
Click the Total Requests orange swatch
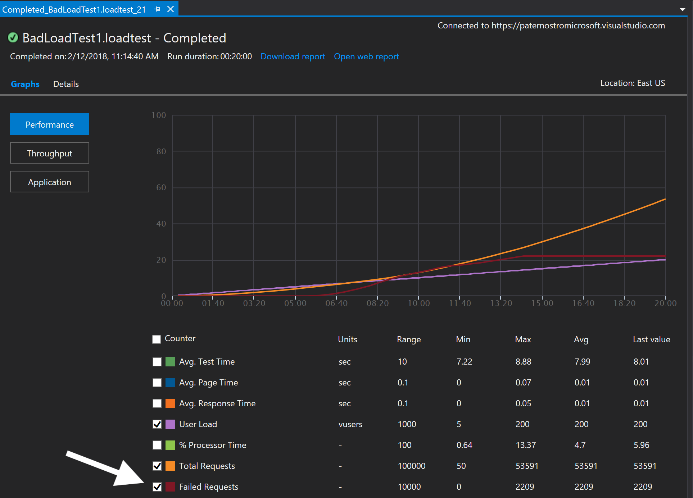(170, 466)
